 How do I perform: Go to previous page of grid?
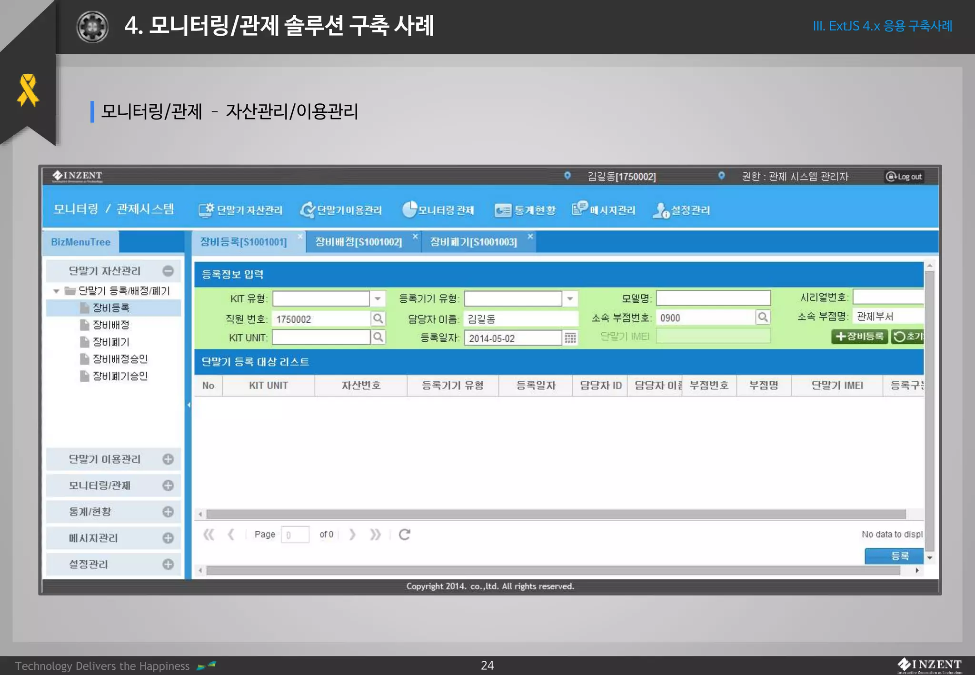[231, 535]
